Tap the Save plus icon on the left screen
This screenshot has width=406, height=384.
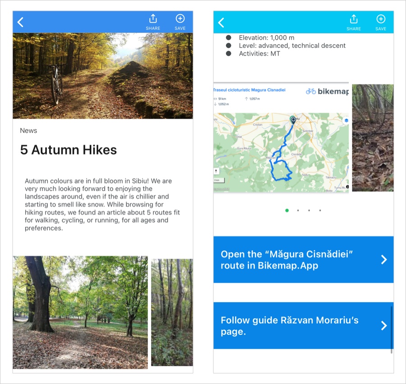[180, 19]
